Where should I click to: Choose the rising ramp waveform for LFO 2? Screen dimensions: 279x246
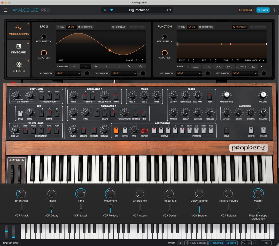(x=107, y=66)
